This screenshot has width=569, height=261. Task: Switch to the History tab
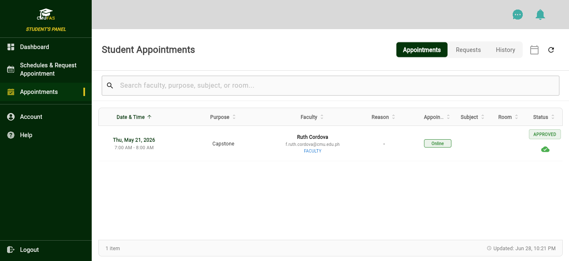[506, 50]
